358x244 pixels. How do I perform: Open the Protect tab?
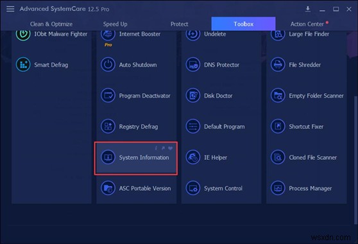[179, 24]
